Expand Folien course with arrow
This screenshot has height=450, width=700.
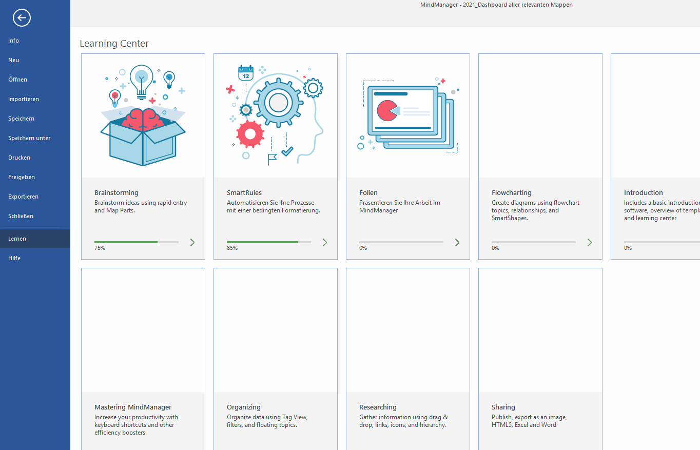point(457,242)
